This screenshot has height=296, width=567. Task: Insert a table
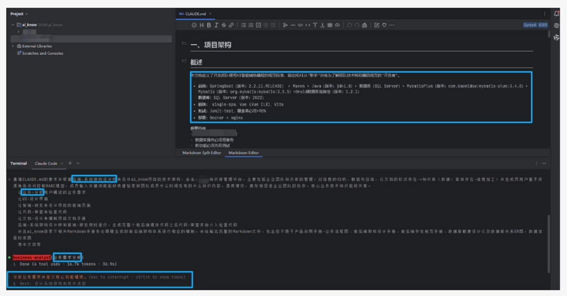click(x=330, y=25)
